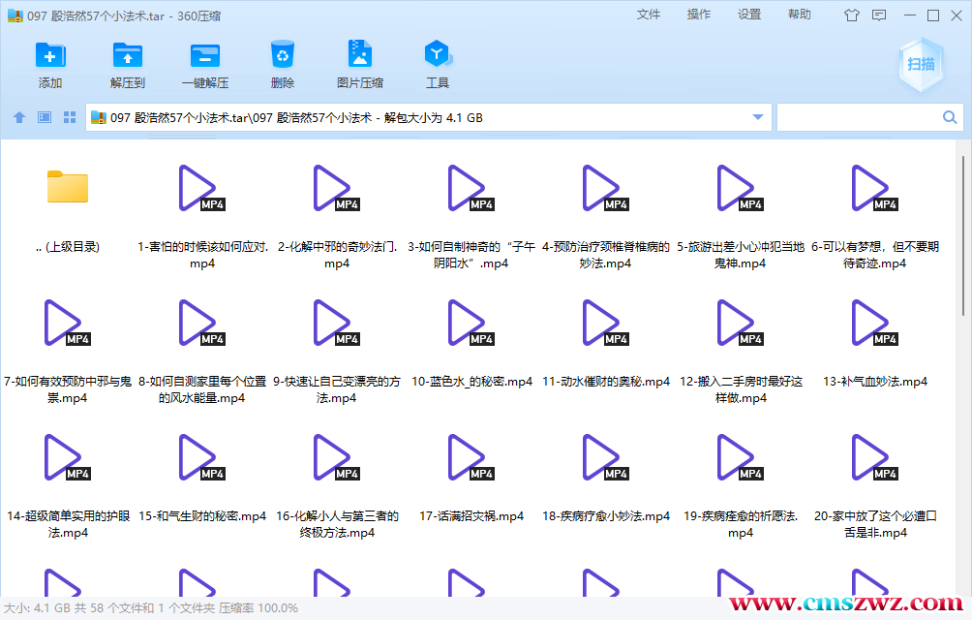Click the favorite star icon in titlebar
Image resolution: width=972 pixels, height=620 pixels.
click(x=852, y=15)
